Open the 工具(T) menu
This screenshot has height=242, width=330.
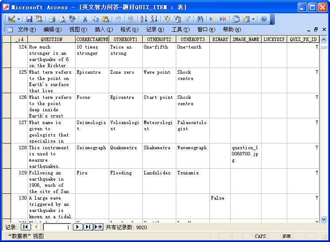(181, 30)
